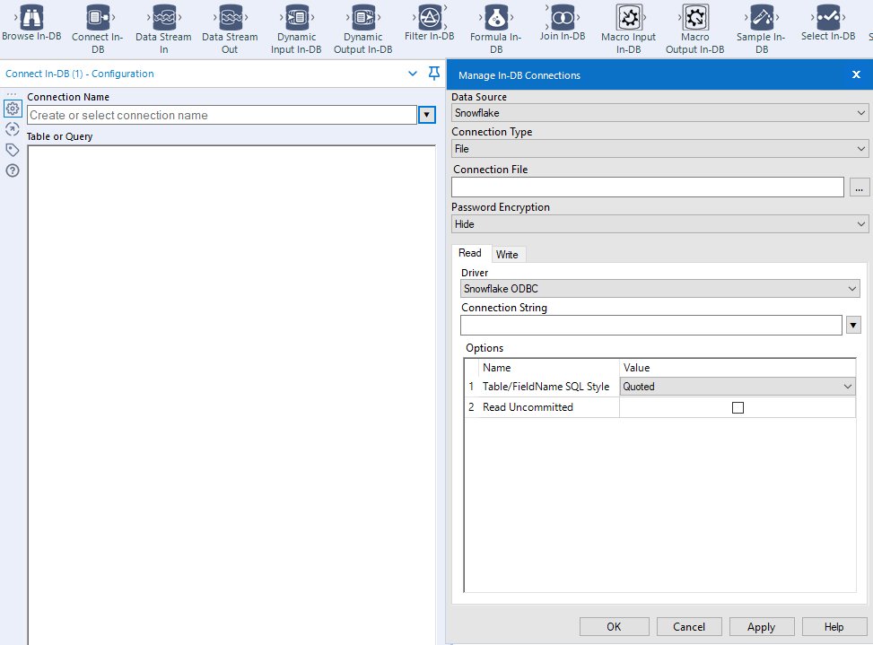This screenshot has height=645, width=873.
Task: Pick the Data Stream In tool
Action: [x=163, y=29]
